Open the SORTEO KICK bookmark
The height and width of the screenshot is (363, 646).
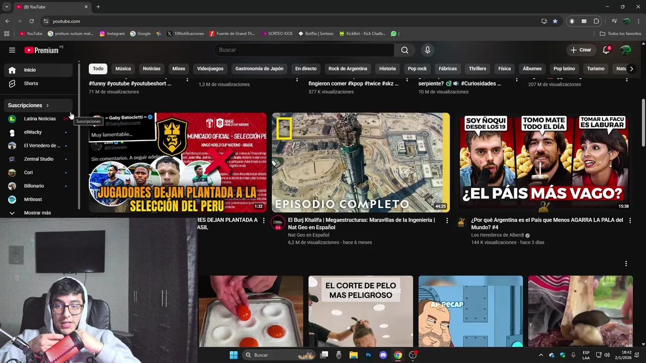tap(277, 34)
